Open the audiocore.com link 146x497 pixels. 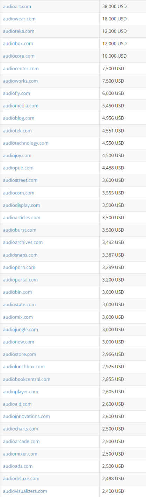[x=19, y=56]
